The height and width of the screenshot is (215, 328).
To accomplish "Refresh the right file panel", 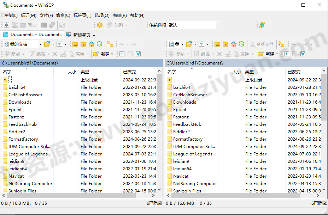I will [x=242, y=45].
